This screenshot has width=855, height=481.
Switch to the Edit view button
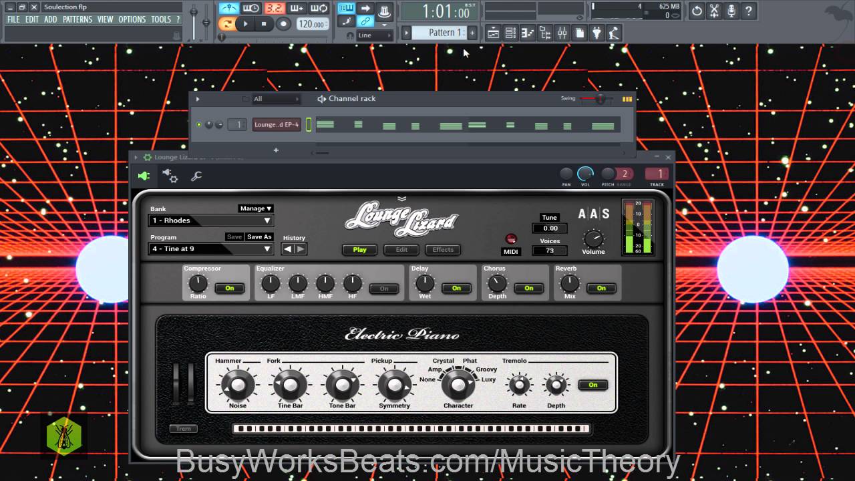click(401, 250)
